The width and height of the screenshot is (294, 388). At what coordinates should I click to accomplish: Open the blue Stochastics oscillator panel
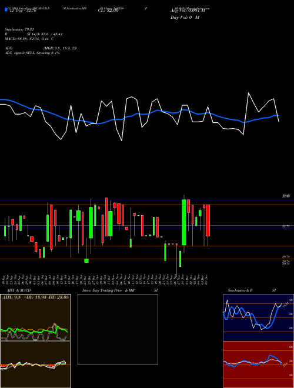click(258, 317)
